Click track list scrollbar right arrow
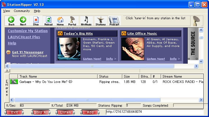209x117 pixels. pos(201,100)
